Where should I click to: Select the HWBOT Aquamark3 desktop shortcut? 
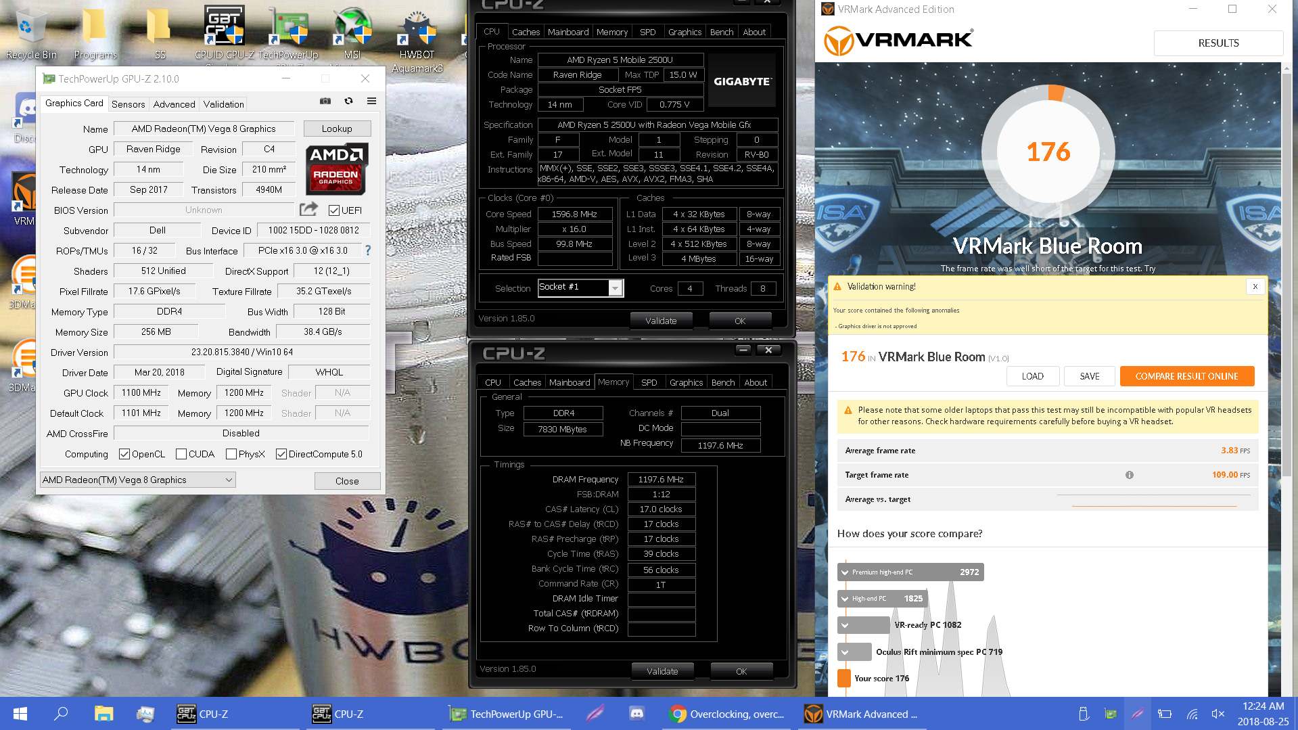[x=417, y=41]
